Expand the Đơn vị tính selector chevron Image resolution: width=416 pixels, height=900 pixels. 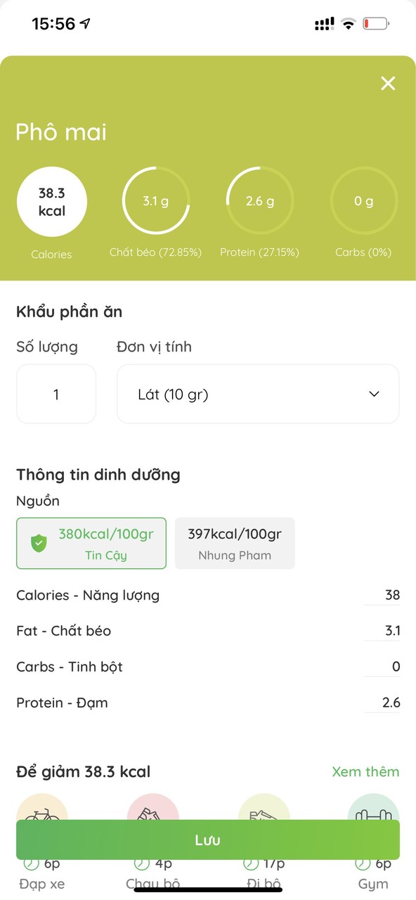[x=374, y=394]
